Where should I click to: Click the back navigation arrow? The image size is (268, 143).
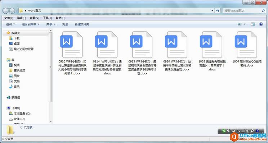pos(6,11)
